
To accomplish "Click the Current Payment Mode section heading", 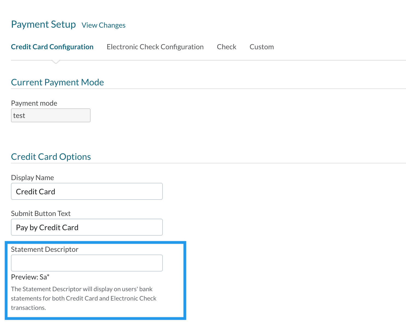I will pos(57,82).
